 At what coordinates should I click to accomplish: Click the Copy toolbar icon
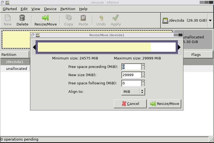(x=69, y=18)
